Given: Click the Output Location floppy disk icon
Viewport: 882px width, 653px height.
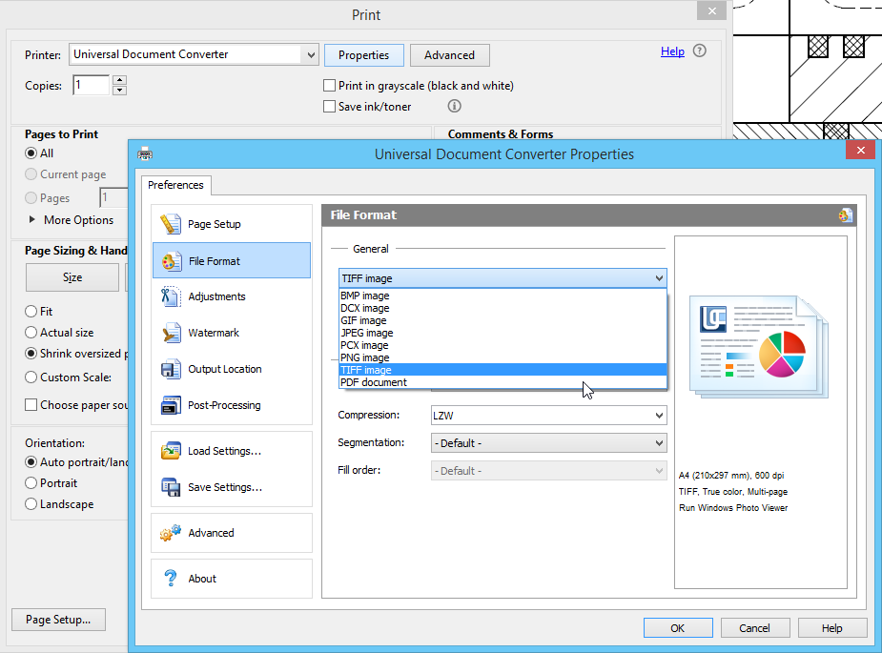Looking at the screenshot, I should click(171, 369).
